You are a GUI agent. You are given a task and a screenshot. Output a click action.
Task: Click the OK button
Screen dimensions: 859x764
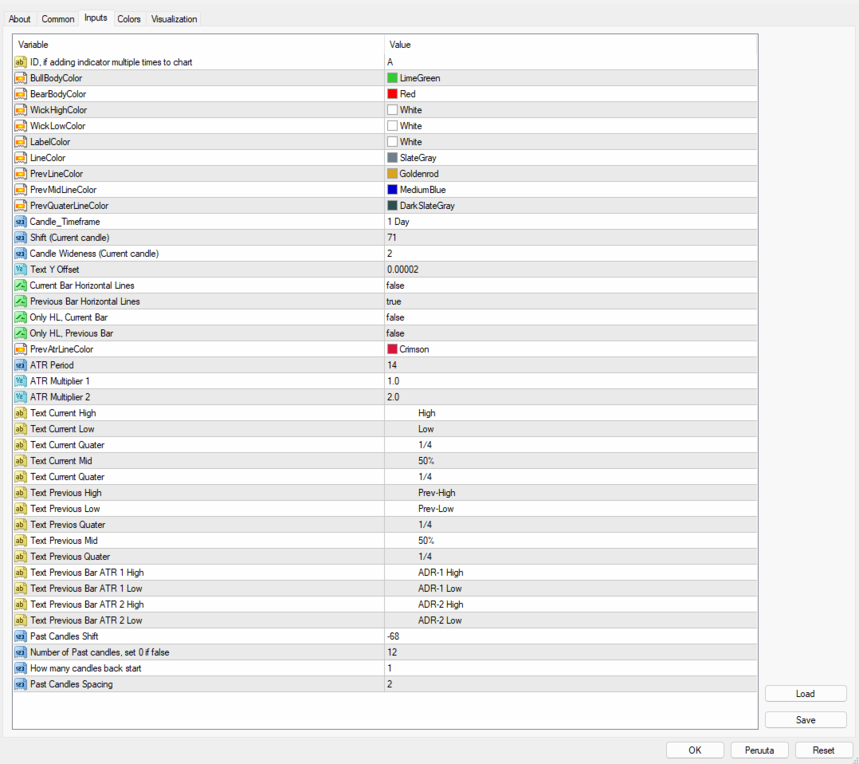pos(695,750)
